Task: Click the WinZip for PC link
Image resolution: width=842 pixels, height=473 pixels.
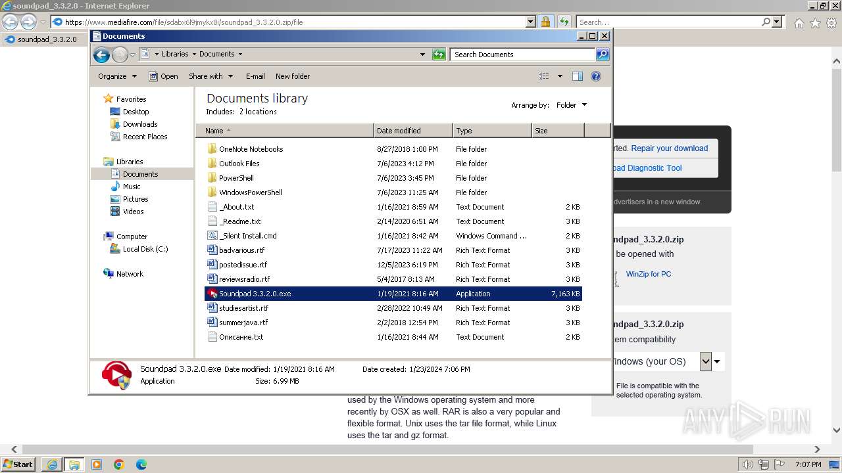Action: pos(649,274)
